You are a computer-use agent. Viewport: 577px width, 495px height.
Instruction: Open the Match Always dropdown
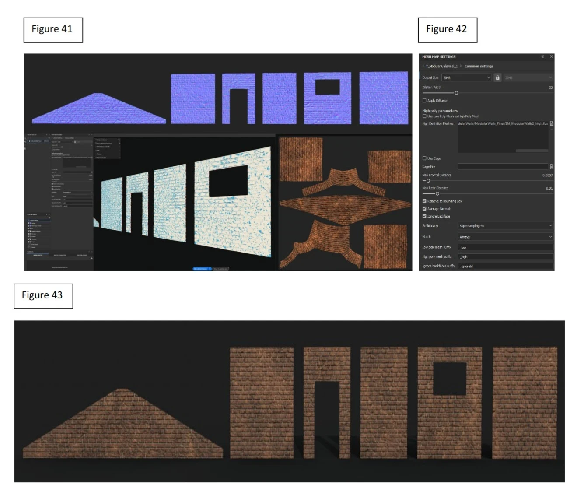[505, 237]
